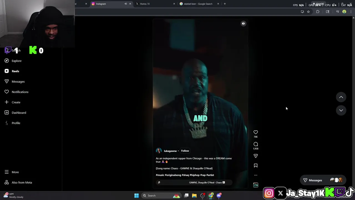Open the OBS icon in the taskbar
This screenshot has height=200, width=355.
(x=202, y=196)
